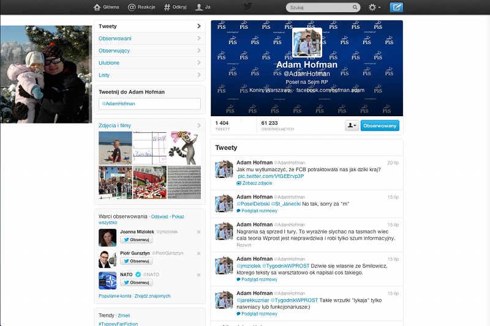The width and height of the screenshot is (490, 326).
Task: Click Pokaż wszystko in Warci obserwowania
Action: pyautogui.click(x=141, y=220)
